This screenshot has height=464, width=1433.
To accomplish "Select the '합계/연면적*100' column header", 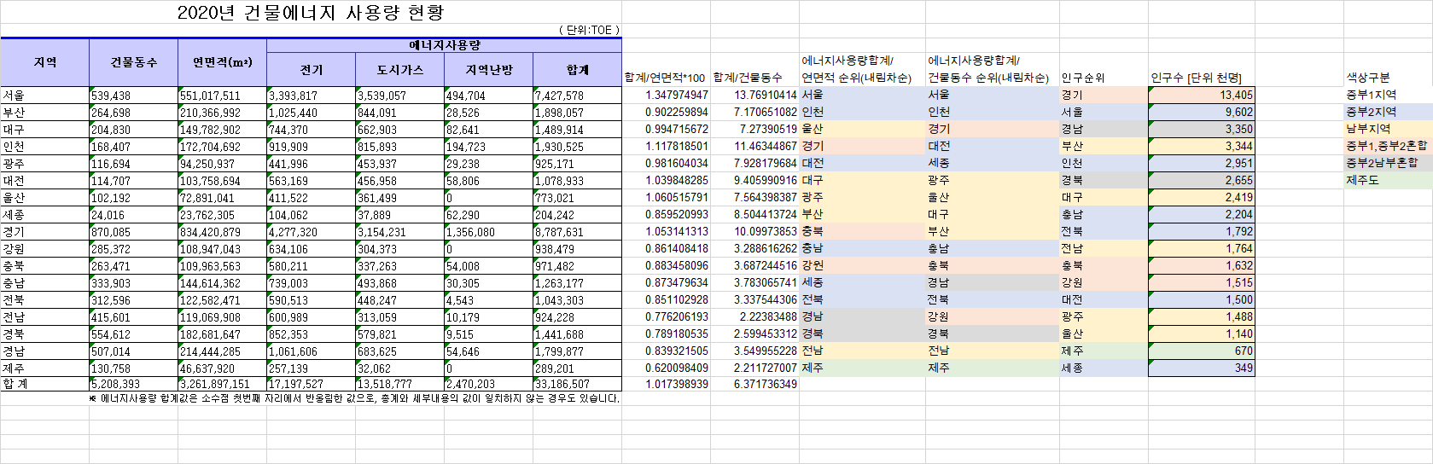I will [665, 78].
